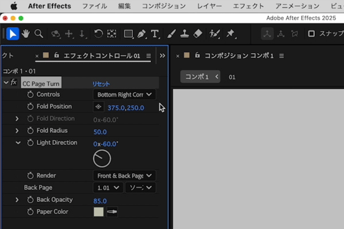This screenshot has height=229, width=344.
Task: Click the Fold Radius value 50.0
Action: pyautogui.click(x=100, y=132)
